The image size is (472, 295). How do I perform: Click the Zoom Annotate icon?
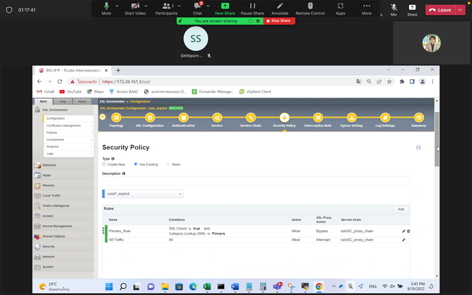point(279,8)
